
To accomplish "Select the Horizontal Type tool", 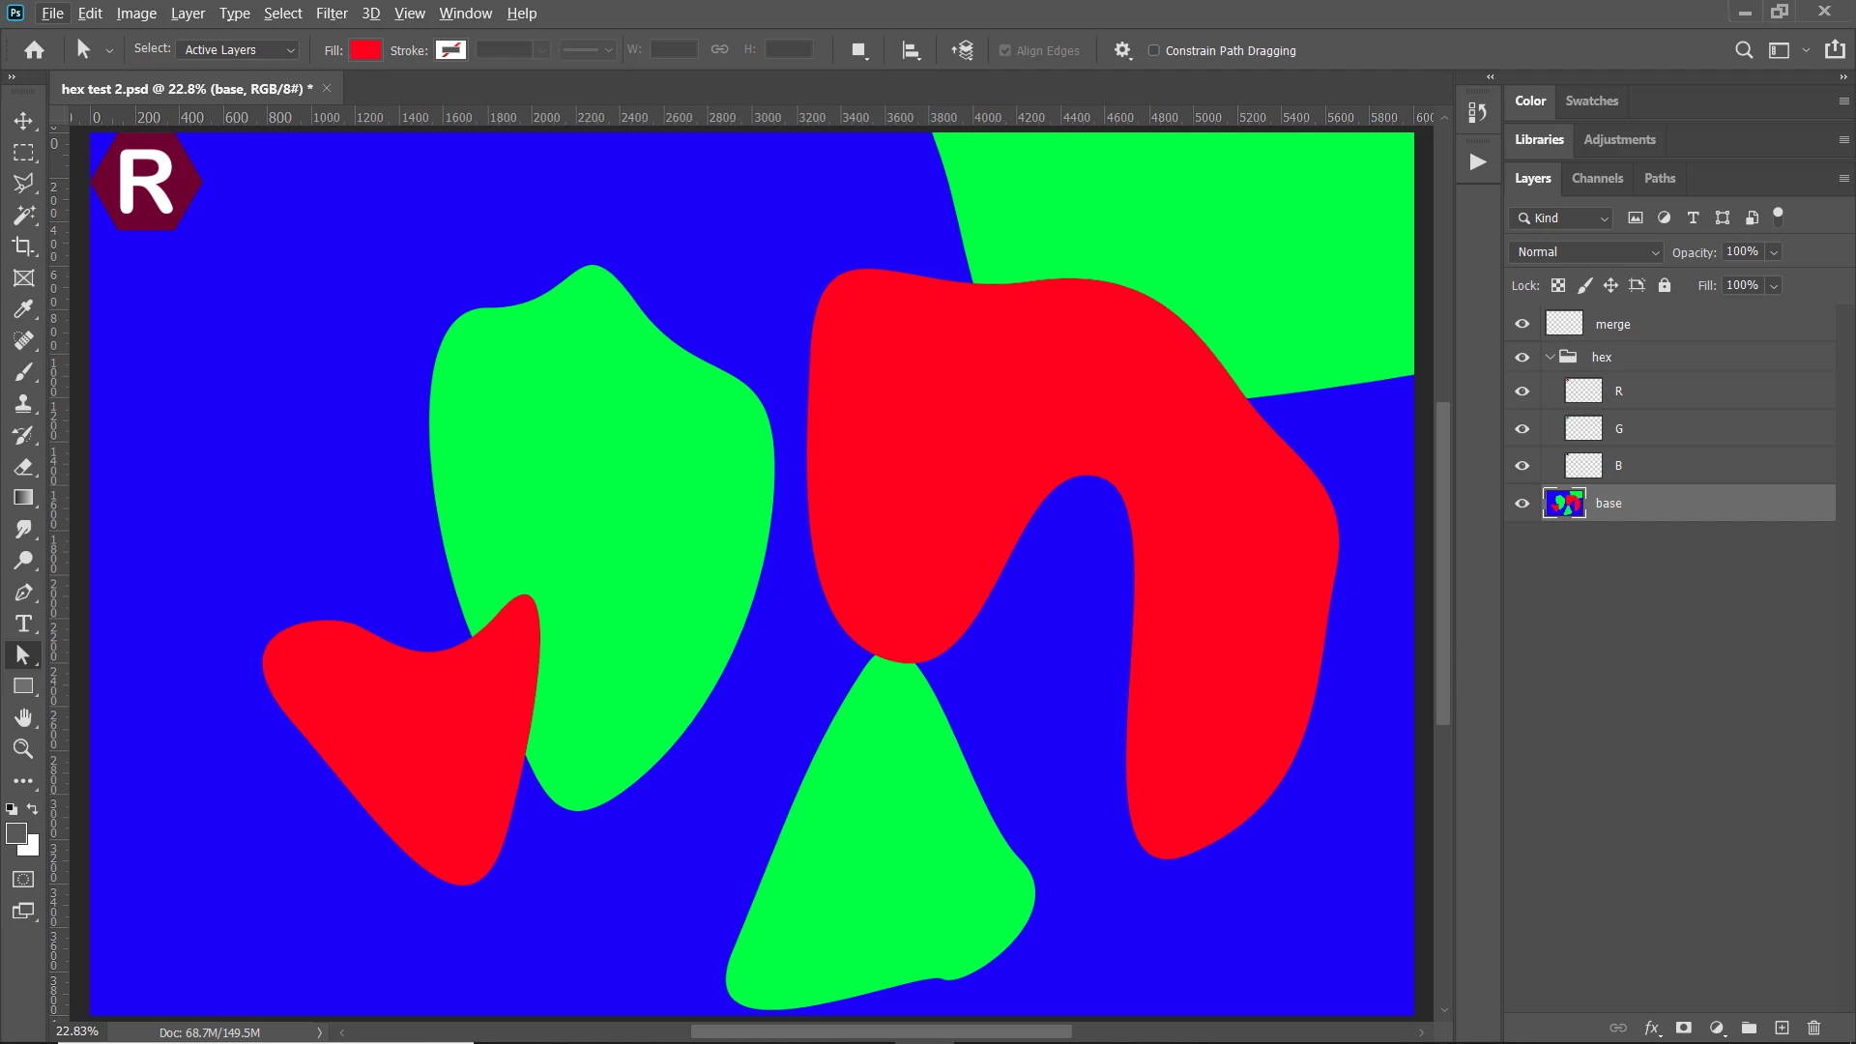I will [23, 623].
